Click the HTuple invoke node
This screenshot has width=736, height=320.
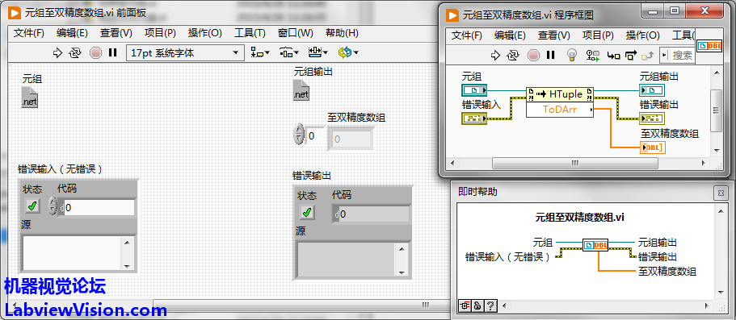point(560,94)
